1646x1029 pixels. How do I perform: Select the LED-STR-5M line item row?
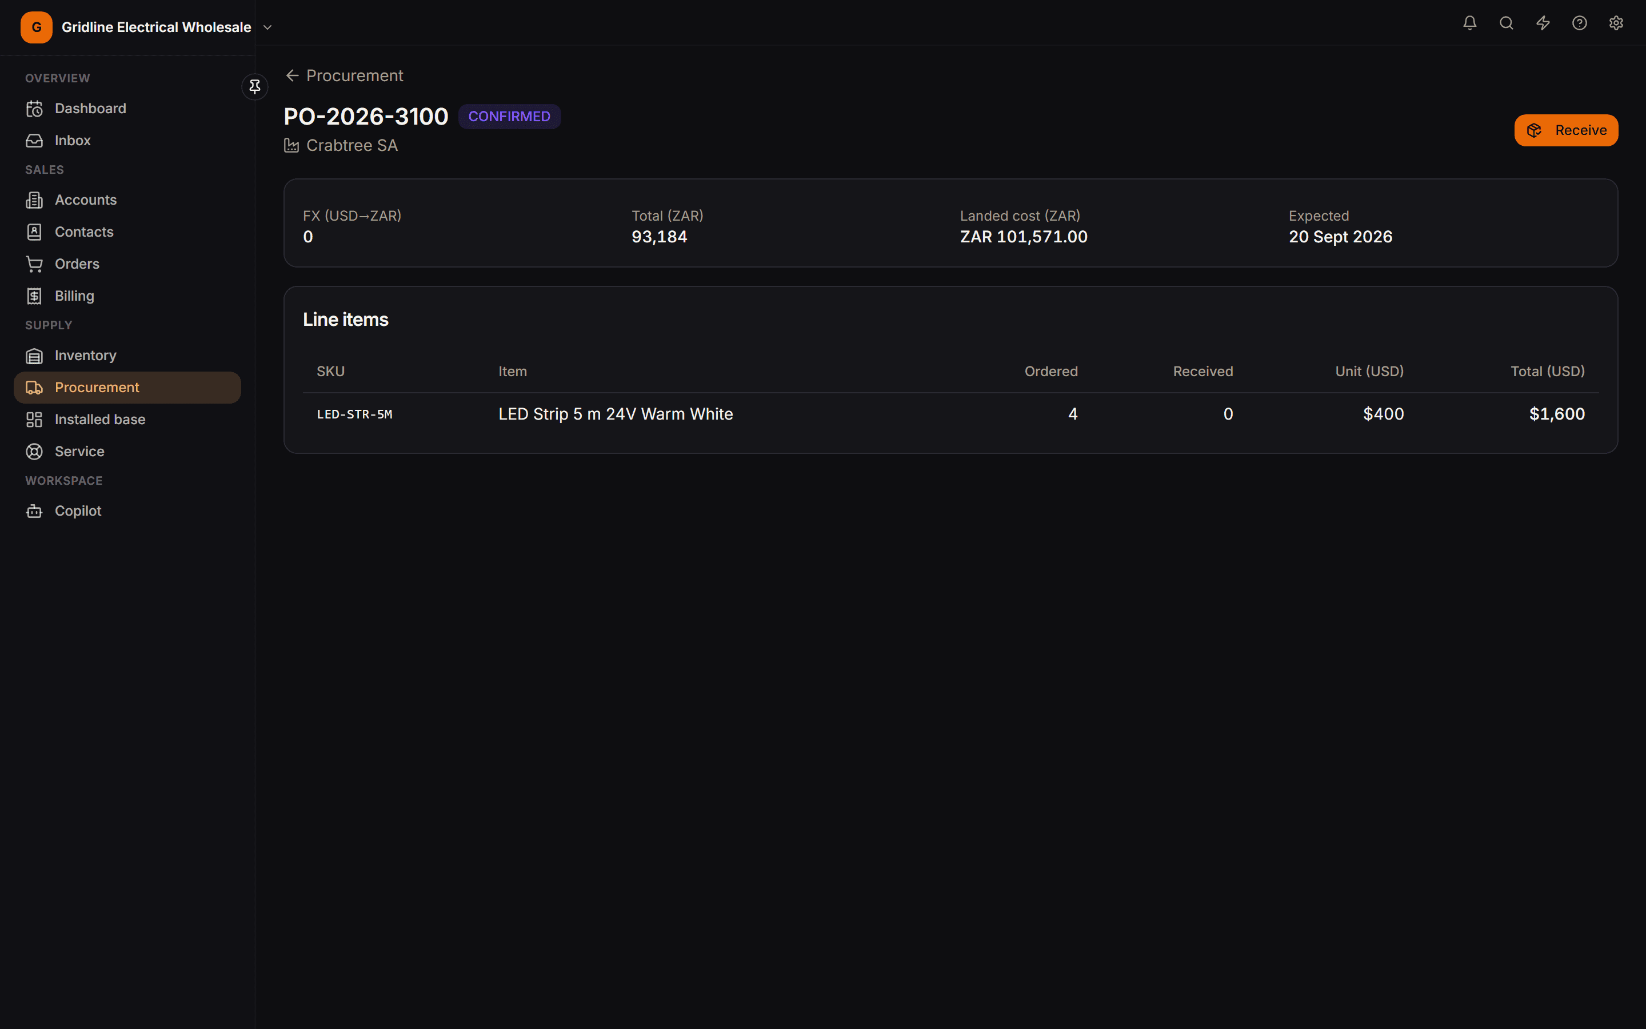[x=950, y=414]
